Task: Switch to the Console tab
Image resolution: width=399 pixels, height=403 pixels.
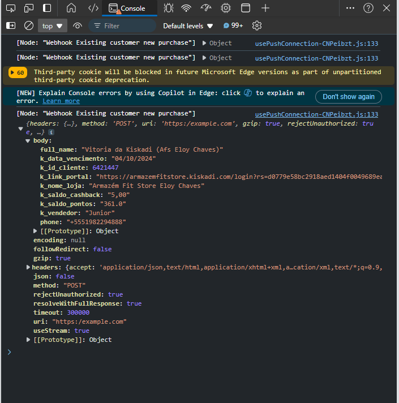Action: (130, 8)
